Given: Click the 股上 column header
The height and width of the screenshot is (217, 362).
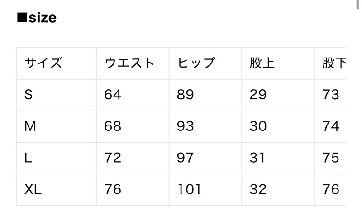Looking at the screenshot, I should (262, 63).
